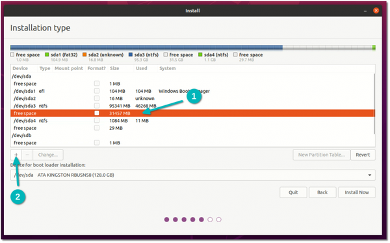Select the /dev/sda3 ntfs partition row
This screenshot has height=243, width=390.
click(192, 106)
